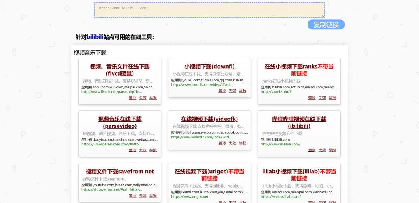Image resolution: width=419 pixels, height=203 pixels.
Task: Click 置顶 on the savefrom net card
Action: click(x=133, y=196)
